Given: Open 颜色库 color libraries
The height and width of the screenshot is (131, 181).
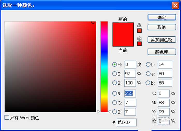Looking at the screenshot, I should coord(162,52).
